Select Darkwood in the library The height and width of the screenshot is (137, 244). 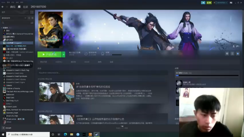pyautogui.click(x=10, y=95)
